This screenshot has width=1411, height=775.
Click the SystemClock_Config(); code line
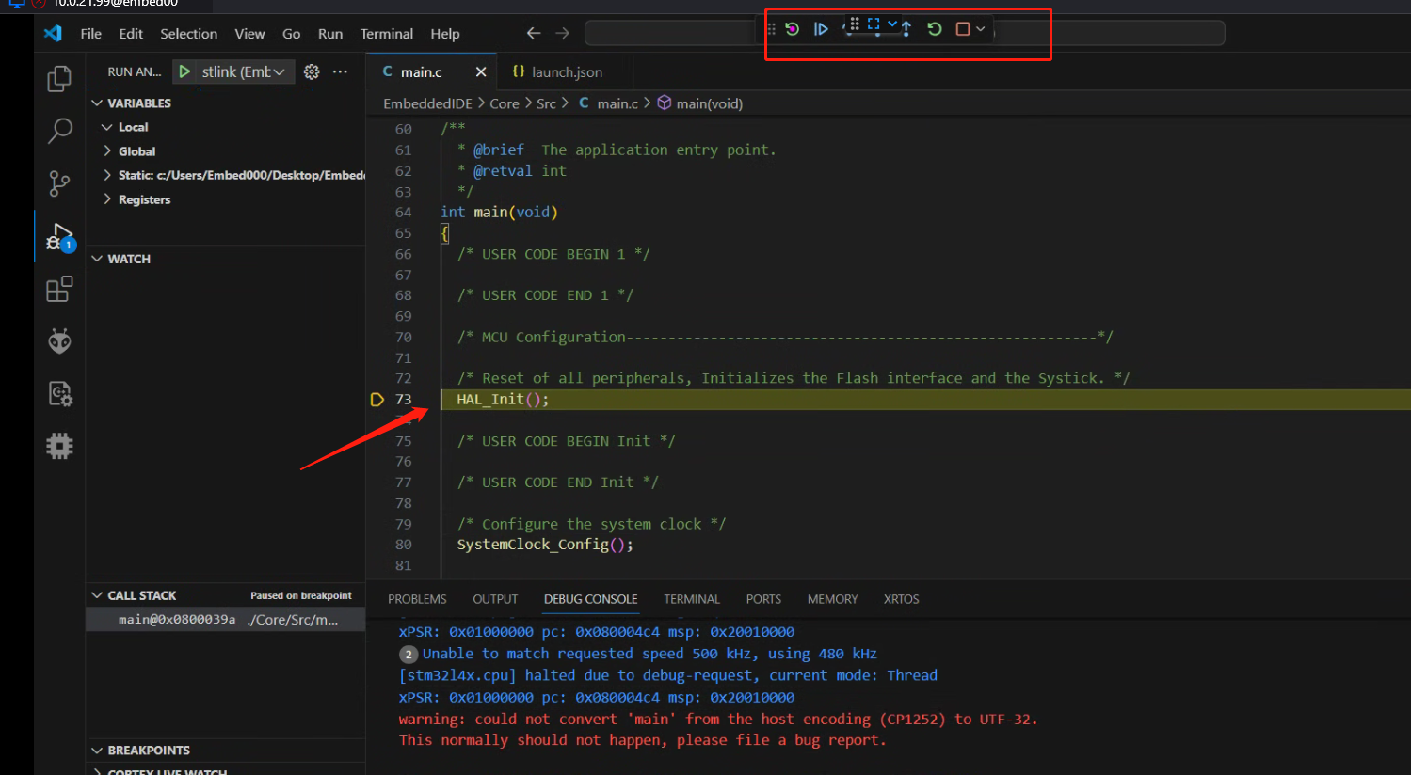(x=545, y=545)
